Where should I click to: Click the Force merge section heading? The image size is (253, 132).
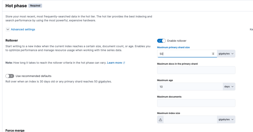click(15, 130)
